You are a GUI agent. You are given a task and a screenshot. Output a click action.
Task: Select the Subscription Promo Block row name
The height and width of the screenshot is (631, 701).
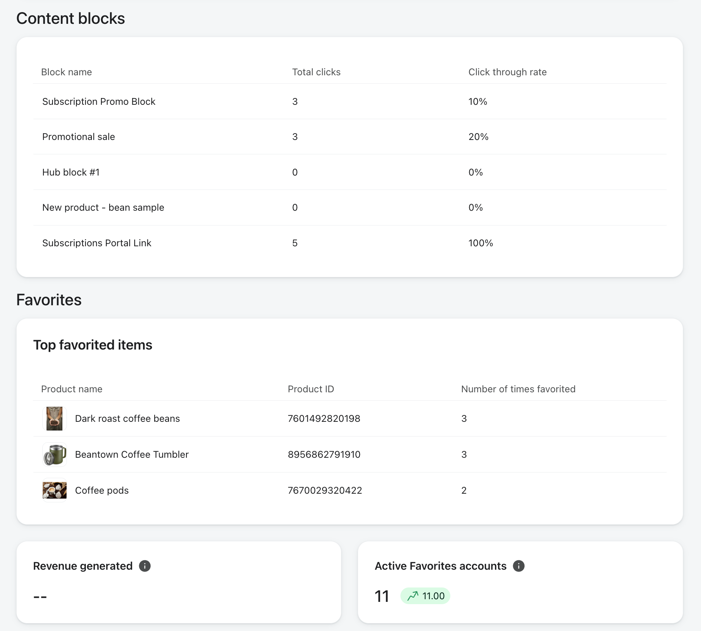click(99, 101)
